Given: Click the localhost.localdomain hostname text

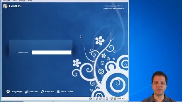Looking at the screenshot, I should (x=114, y=8).
